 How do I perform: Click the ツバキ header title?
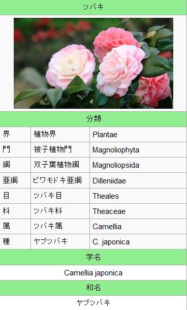pos(93,7)
